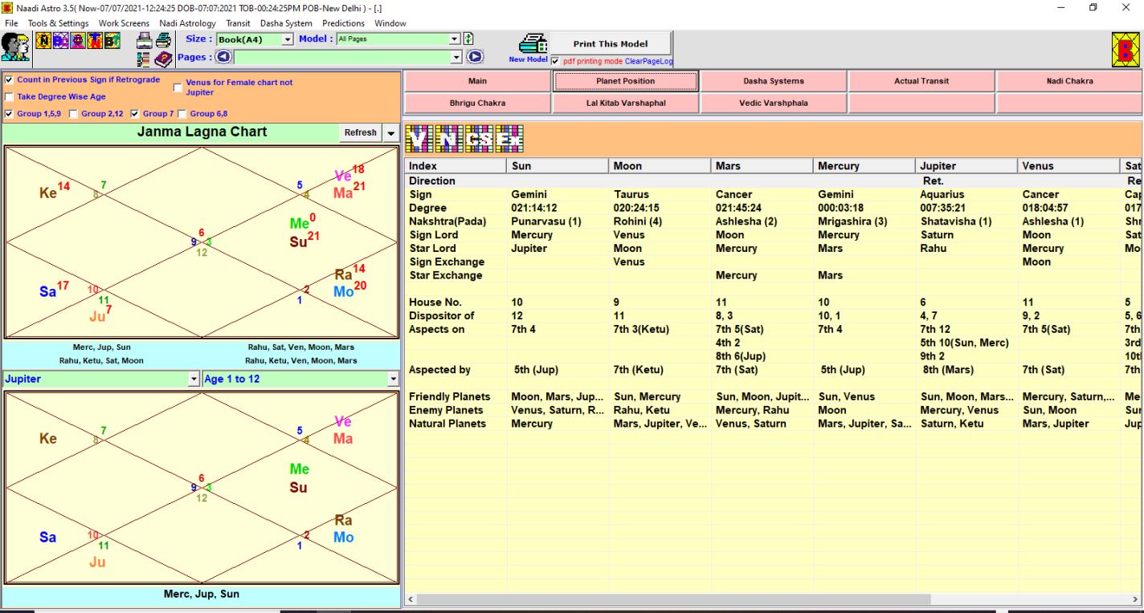The image size is (1144, 613).
Task: Click the 'N' chart icon in toolbar
Action: coord(43,41)
